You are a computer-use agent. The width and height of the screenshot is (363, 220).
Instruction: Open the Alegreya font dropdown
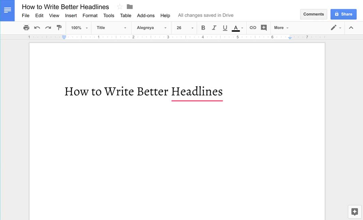point(152,28)
